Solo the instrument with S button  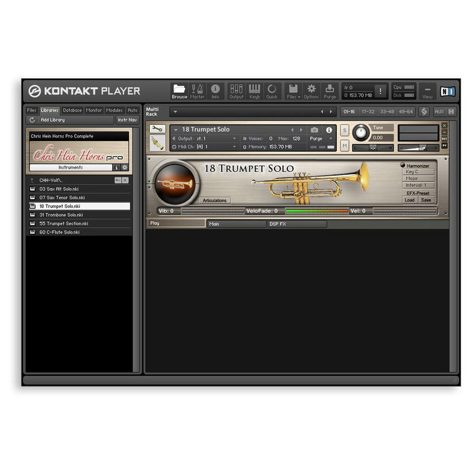345,130
